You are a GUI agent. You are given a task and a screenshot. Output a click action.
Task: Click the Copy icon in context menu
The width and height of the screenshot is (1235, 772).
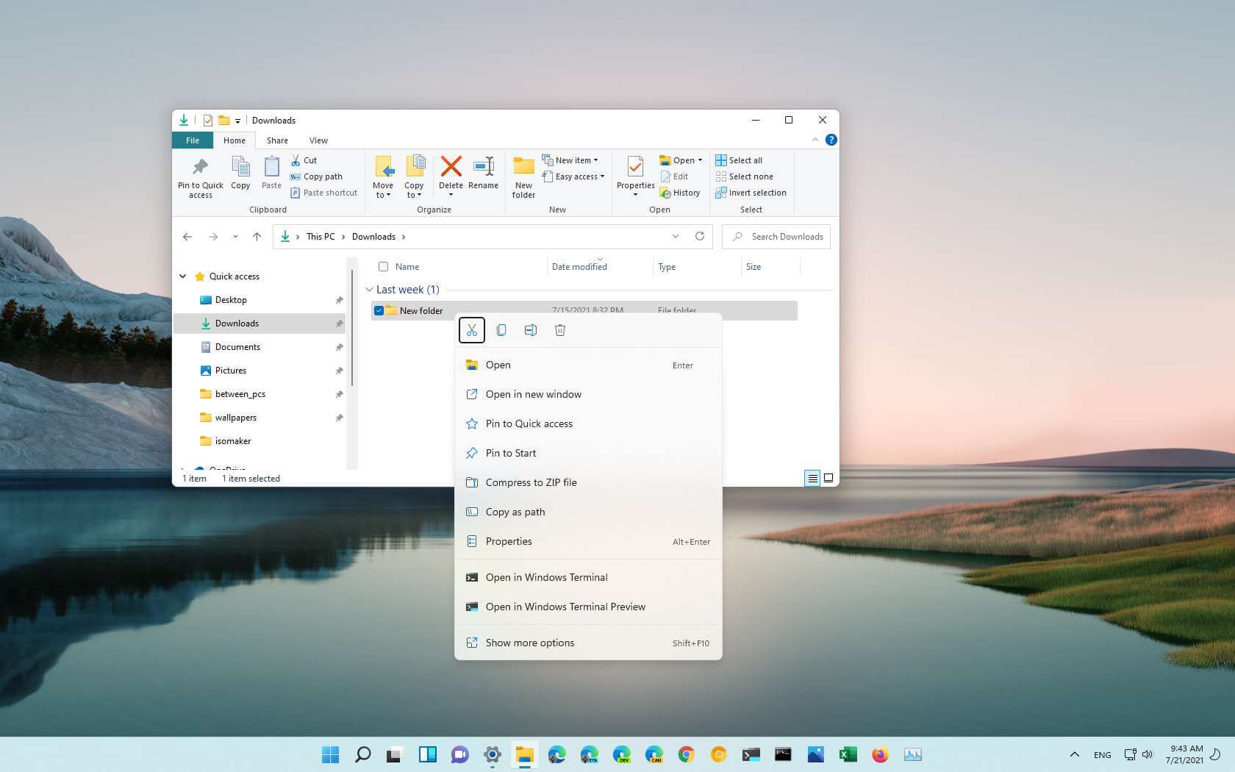(x=501, y=330)
